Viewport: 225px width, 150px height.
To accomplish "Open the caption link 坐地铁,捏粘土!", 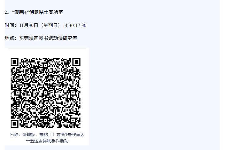I will [39, 135].
